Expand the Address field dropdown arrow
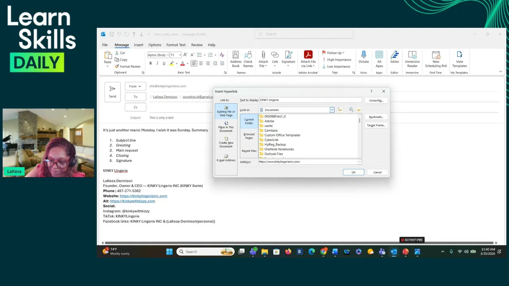Viewport: 509px width, 286px height. point(359,162)
